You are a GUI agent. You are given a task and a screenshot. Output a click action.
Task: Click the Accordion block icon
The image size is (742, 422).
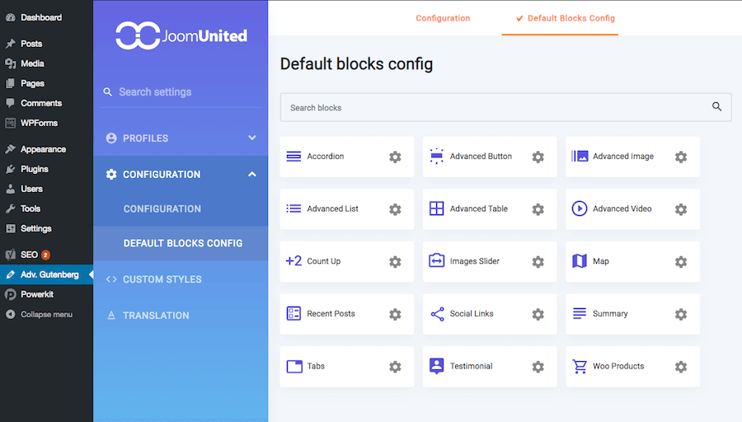coord(294,157)
